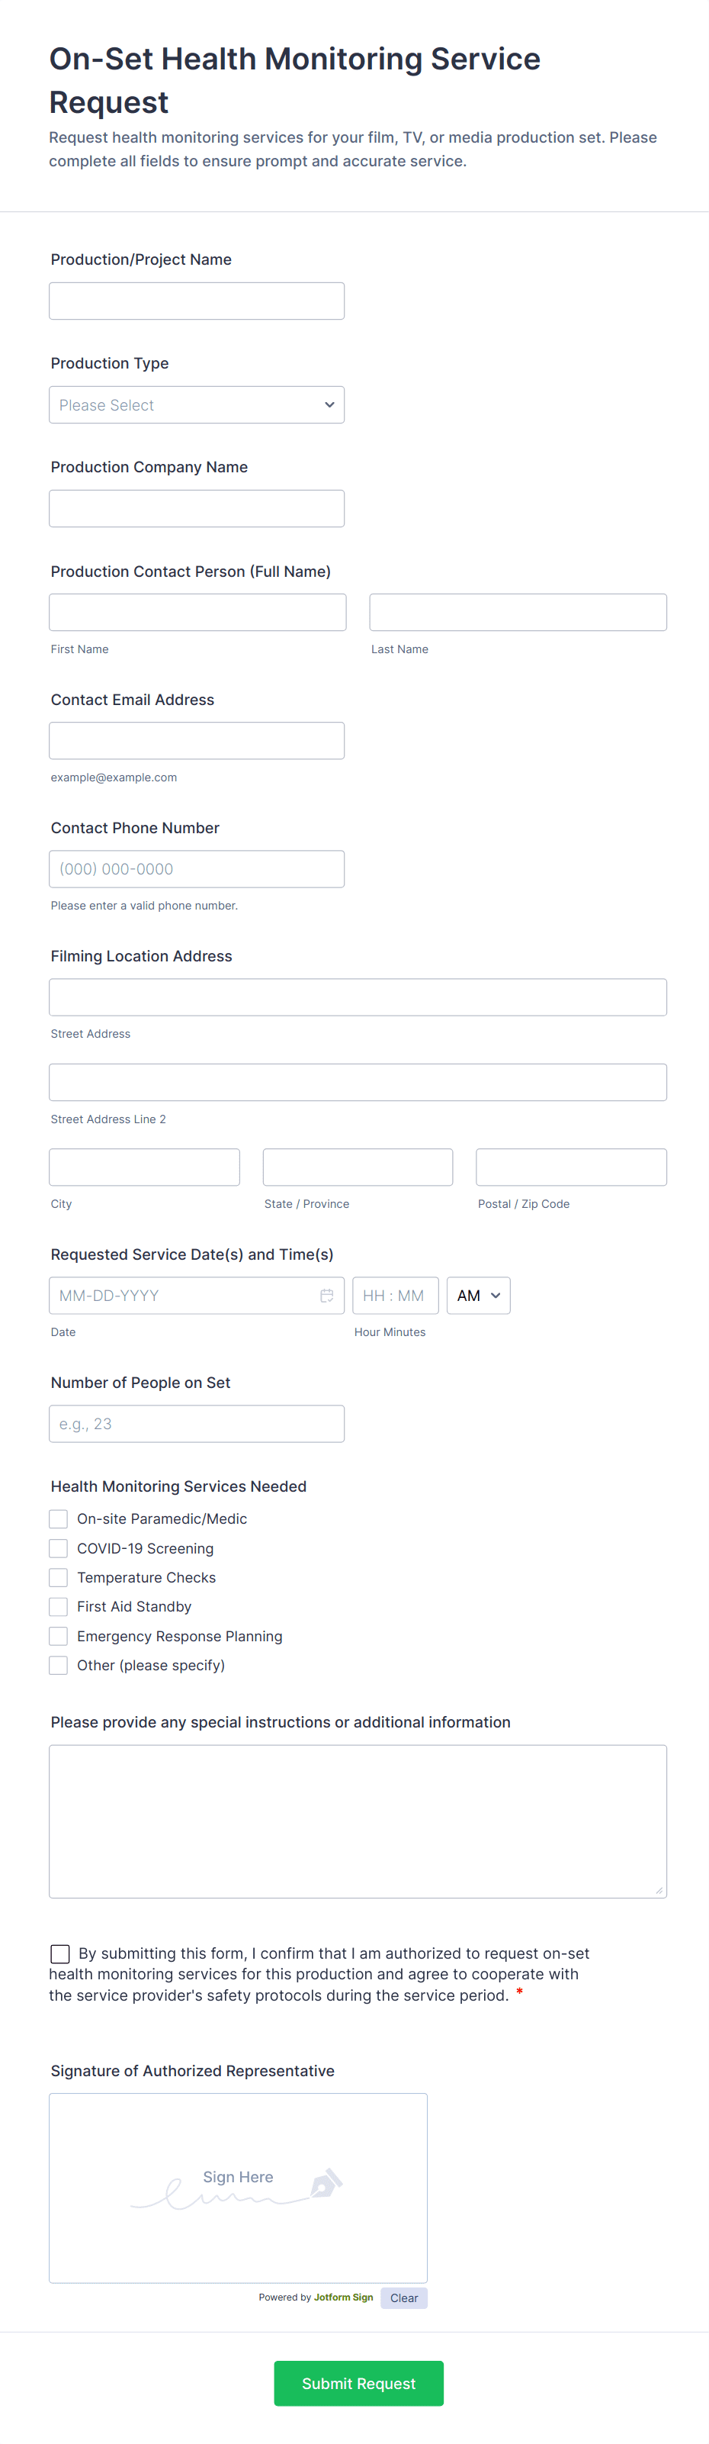This screenshot has height=2444, width=709.
Task: Open the date picker calendar icon
Action: [x=326, y=1295]
